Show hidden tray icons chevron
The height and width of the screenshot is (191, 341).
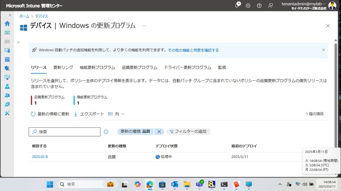point(280,184)
